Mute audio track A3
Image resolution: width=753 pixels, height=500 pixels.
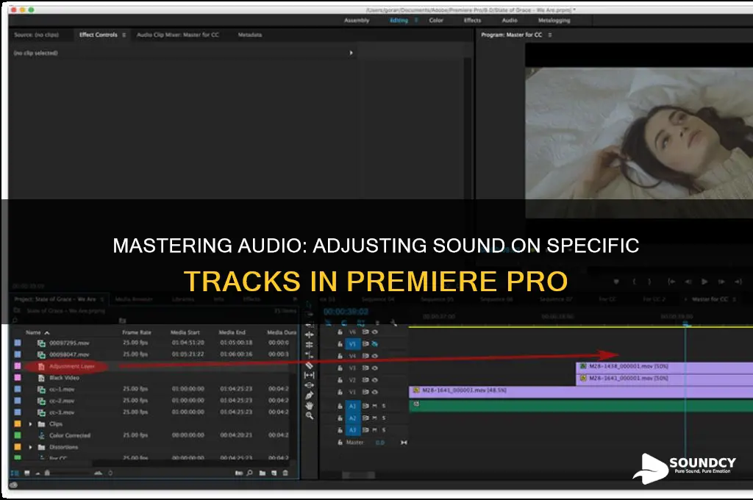(x=374, y=430)
